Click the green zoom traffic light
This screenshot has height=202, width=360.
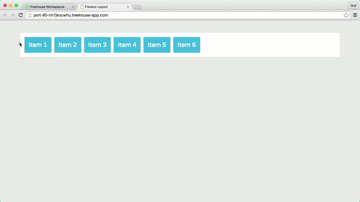(x=16, y=5)
